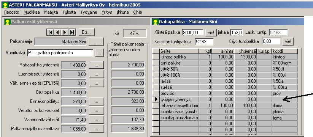Open Ennakonpidätys details button
Viewport: 313px width, 137px height.
(x=97, y=101)
